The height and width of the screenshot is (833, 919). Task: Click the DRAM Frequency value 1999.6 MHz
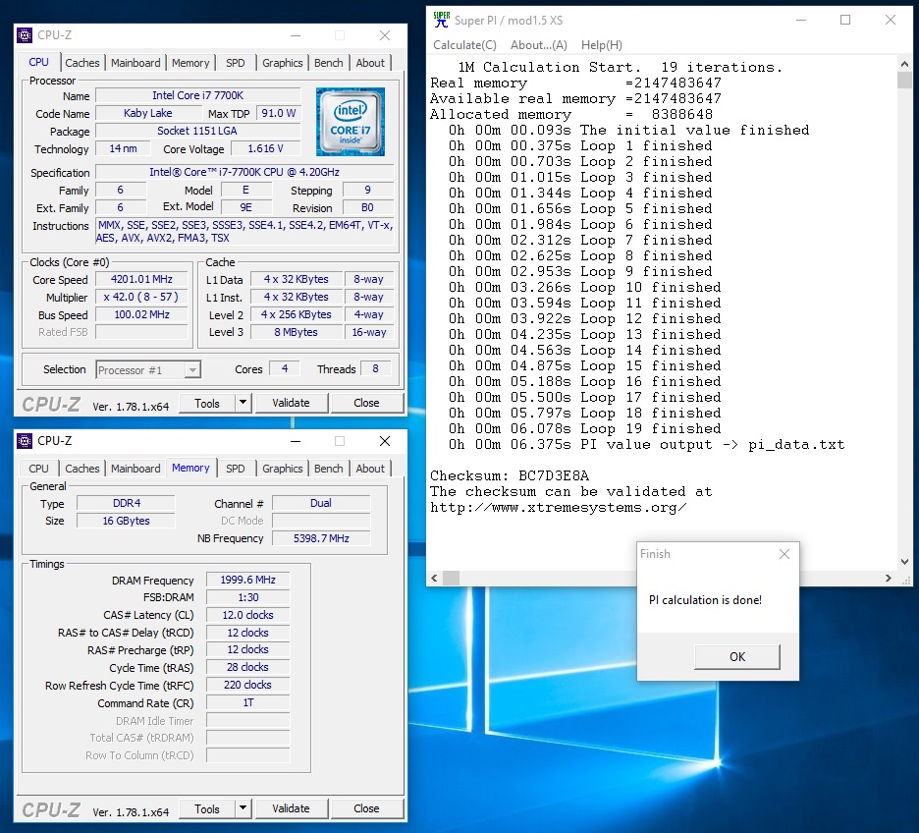[248, 580]
